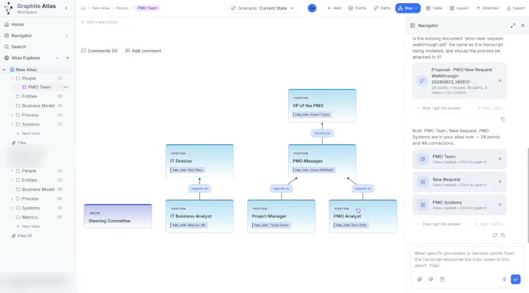Expand 'How I got this answer' with 1 tool call
The height and width of the screenshot is (293, 529).
(x=459, y=108)
